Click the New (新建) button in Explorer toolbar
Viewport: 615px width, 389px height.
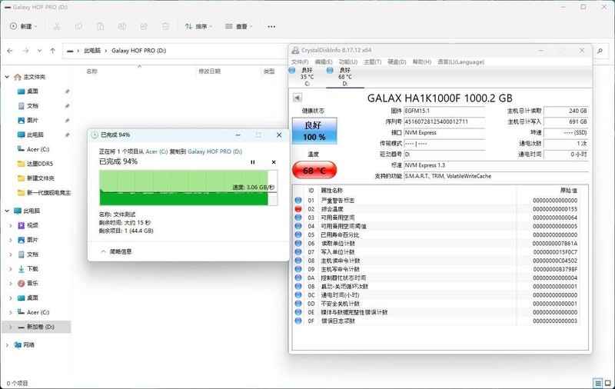tap(23, 26)
